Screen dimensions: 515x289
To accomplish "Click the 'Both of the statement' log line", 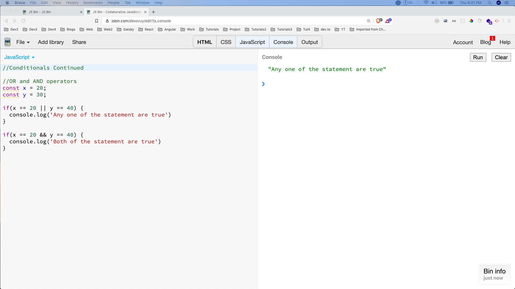I will 85,141.
